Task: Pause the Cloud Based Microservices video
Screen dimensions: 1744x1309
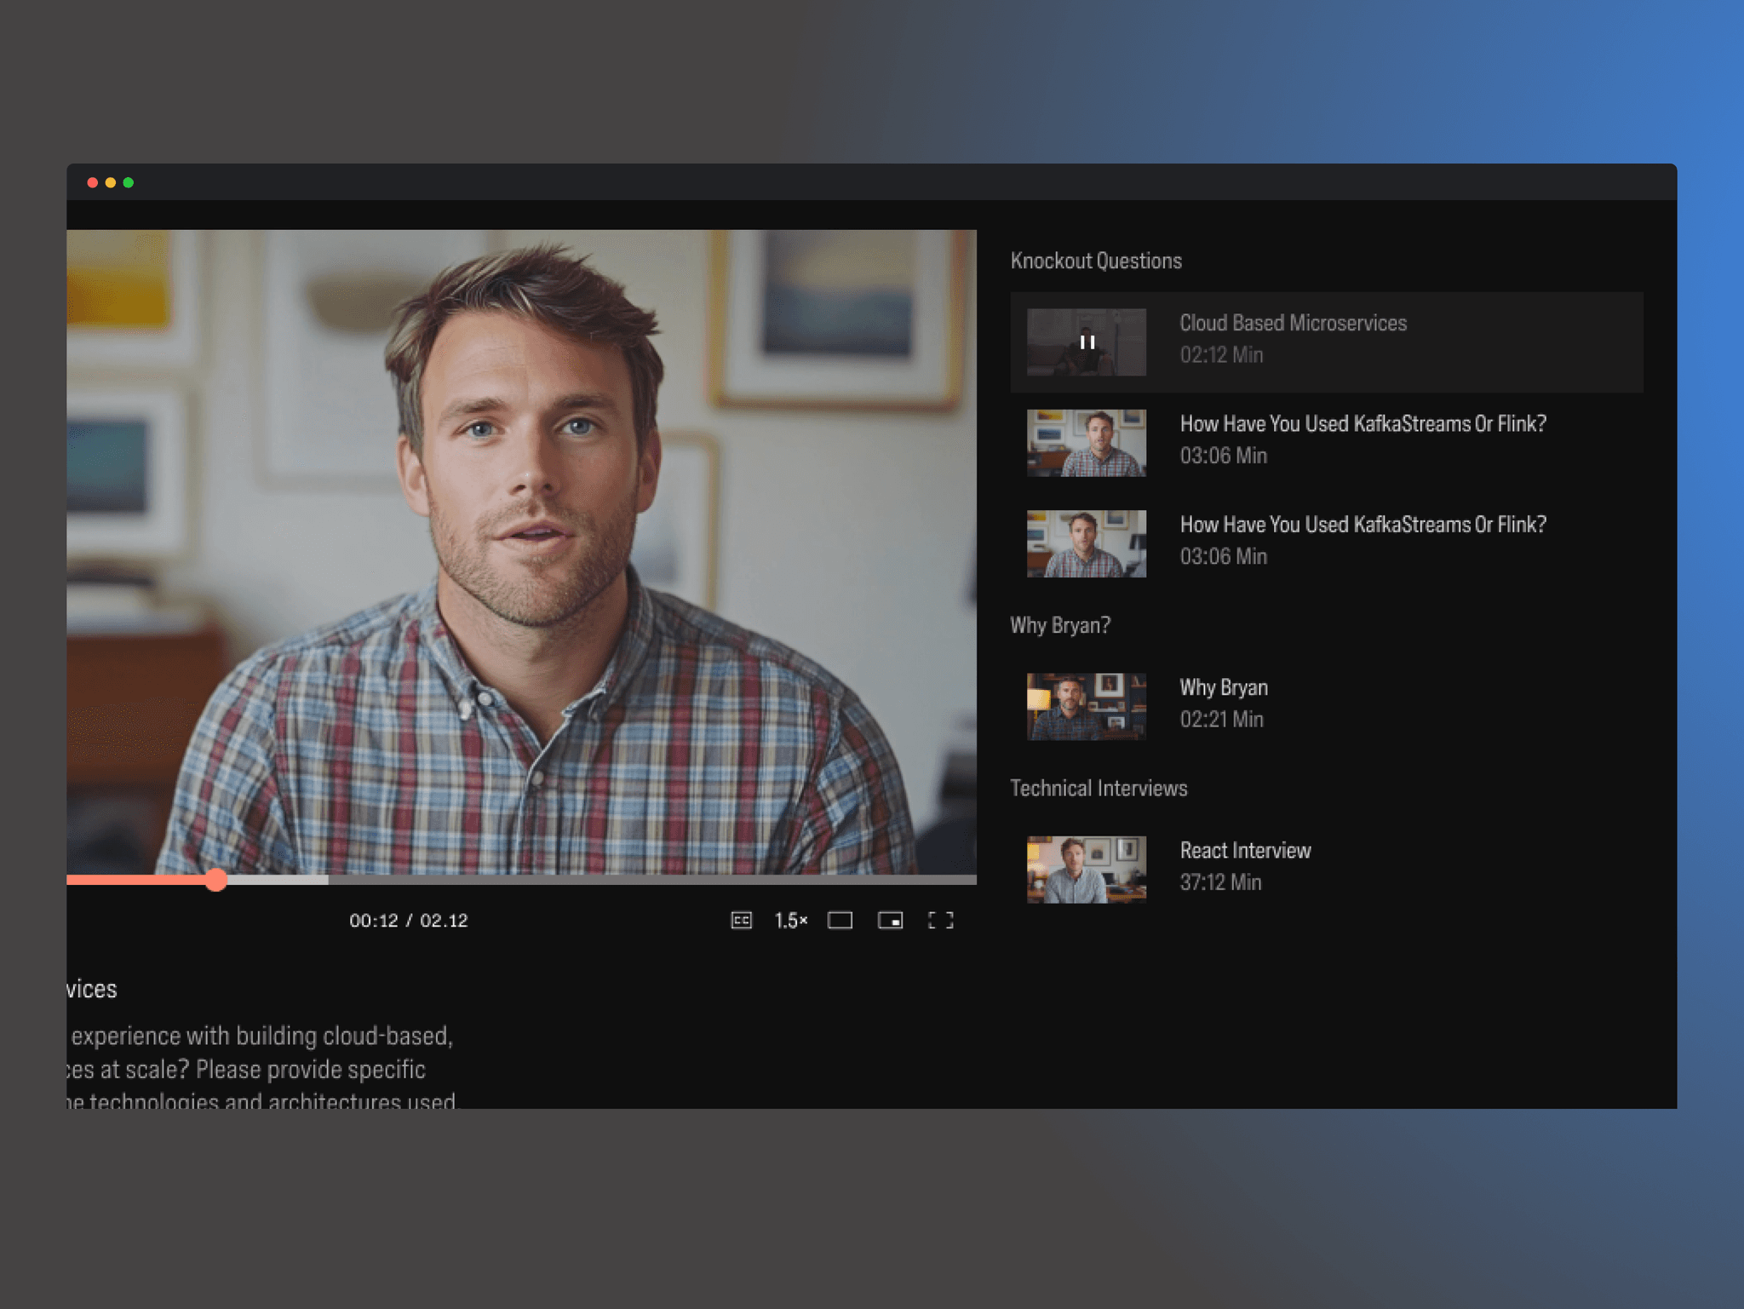Action: pyautogui.click(x=1087, y=342)
